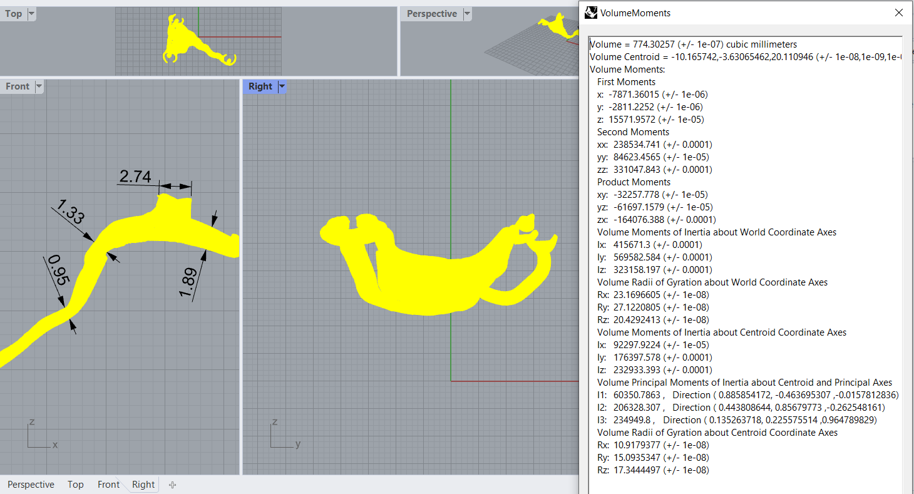
Task: Select the Front tab in bottom bar
Action: pos(108,485)
